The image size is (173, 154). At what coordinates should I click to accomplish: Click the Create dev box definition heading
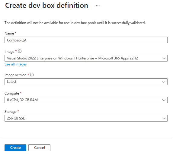46,5
